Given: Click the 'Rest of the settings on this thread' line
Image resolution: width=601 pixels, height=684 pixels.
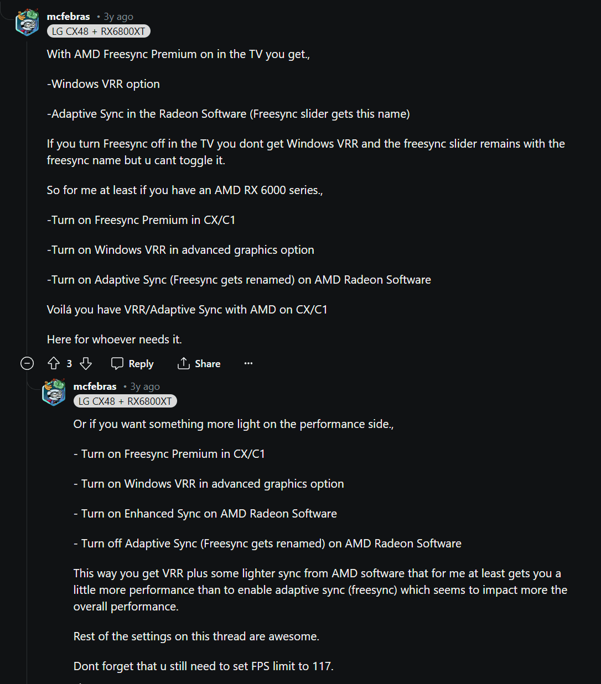Looking at the screenshot, I should click(x=196, y=636).
